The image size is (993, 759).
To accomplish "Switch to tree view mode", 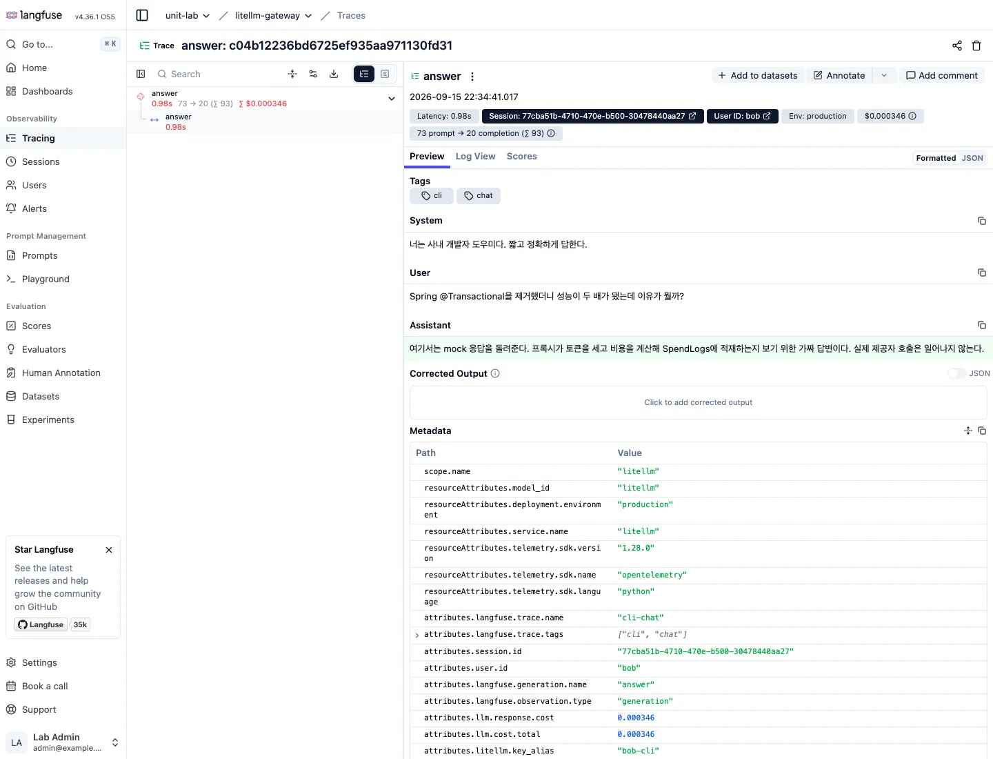I will [x=364, y=74].
